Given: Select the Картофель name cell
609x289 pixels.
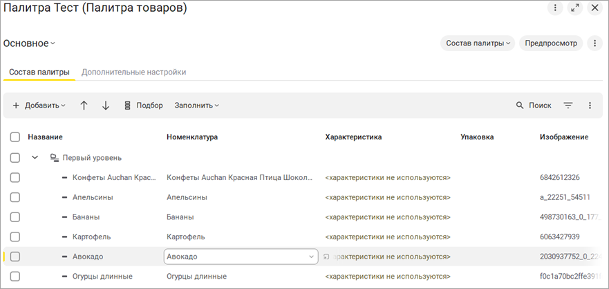Looking at the screenshot, I should [x=92, y=237].
